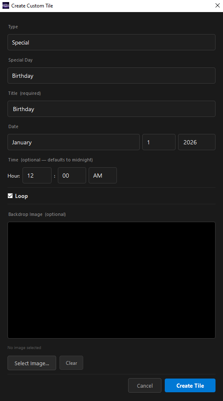223x401 pixels.
Task: Open the Type dropdown showing Special
Action: point(111,42)
